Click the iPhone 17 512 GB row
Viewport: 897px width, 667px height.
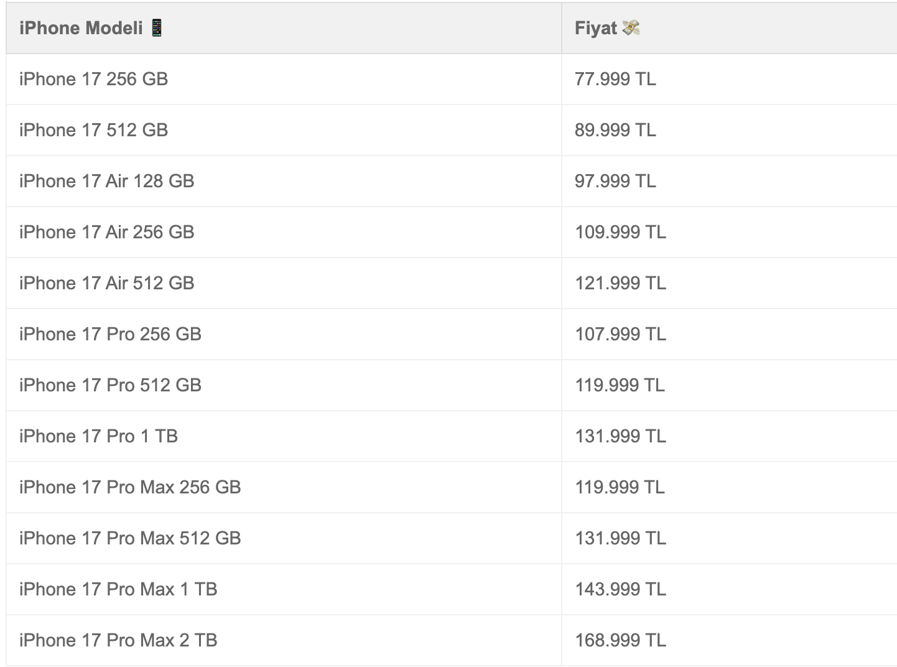93,130
